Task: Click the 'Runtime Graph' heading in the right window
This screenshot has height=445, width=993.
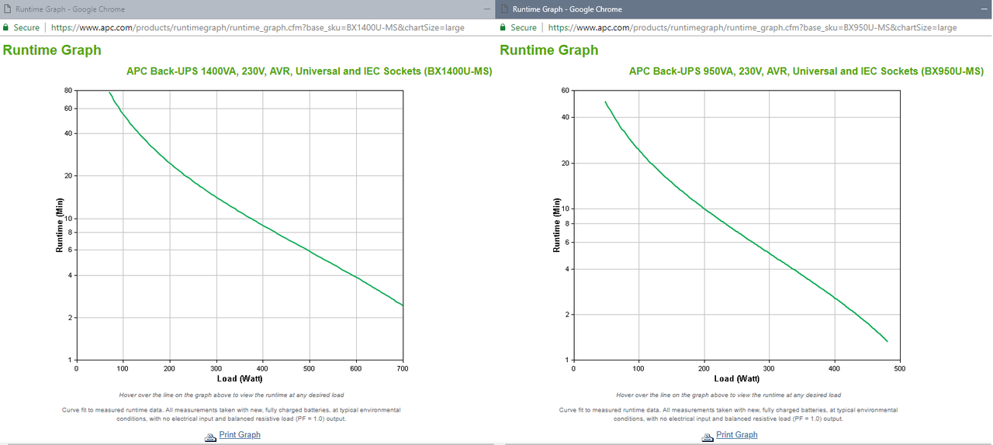Action: (549, 50)
